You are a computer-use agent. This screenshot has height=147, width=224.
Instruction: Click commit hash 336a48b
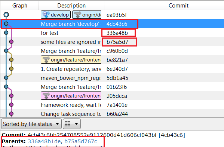[x=117, y=33]
